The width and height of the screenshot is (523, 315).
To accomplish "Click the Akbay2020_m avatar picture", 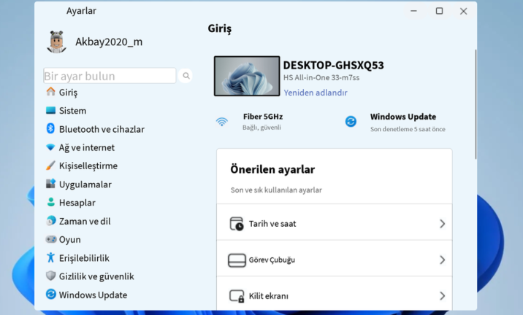I will point(57,42).
